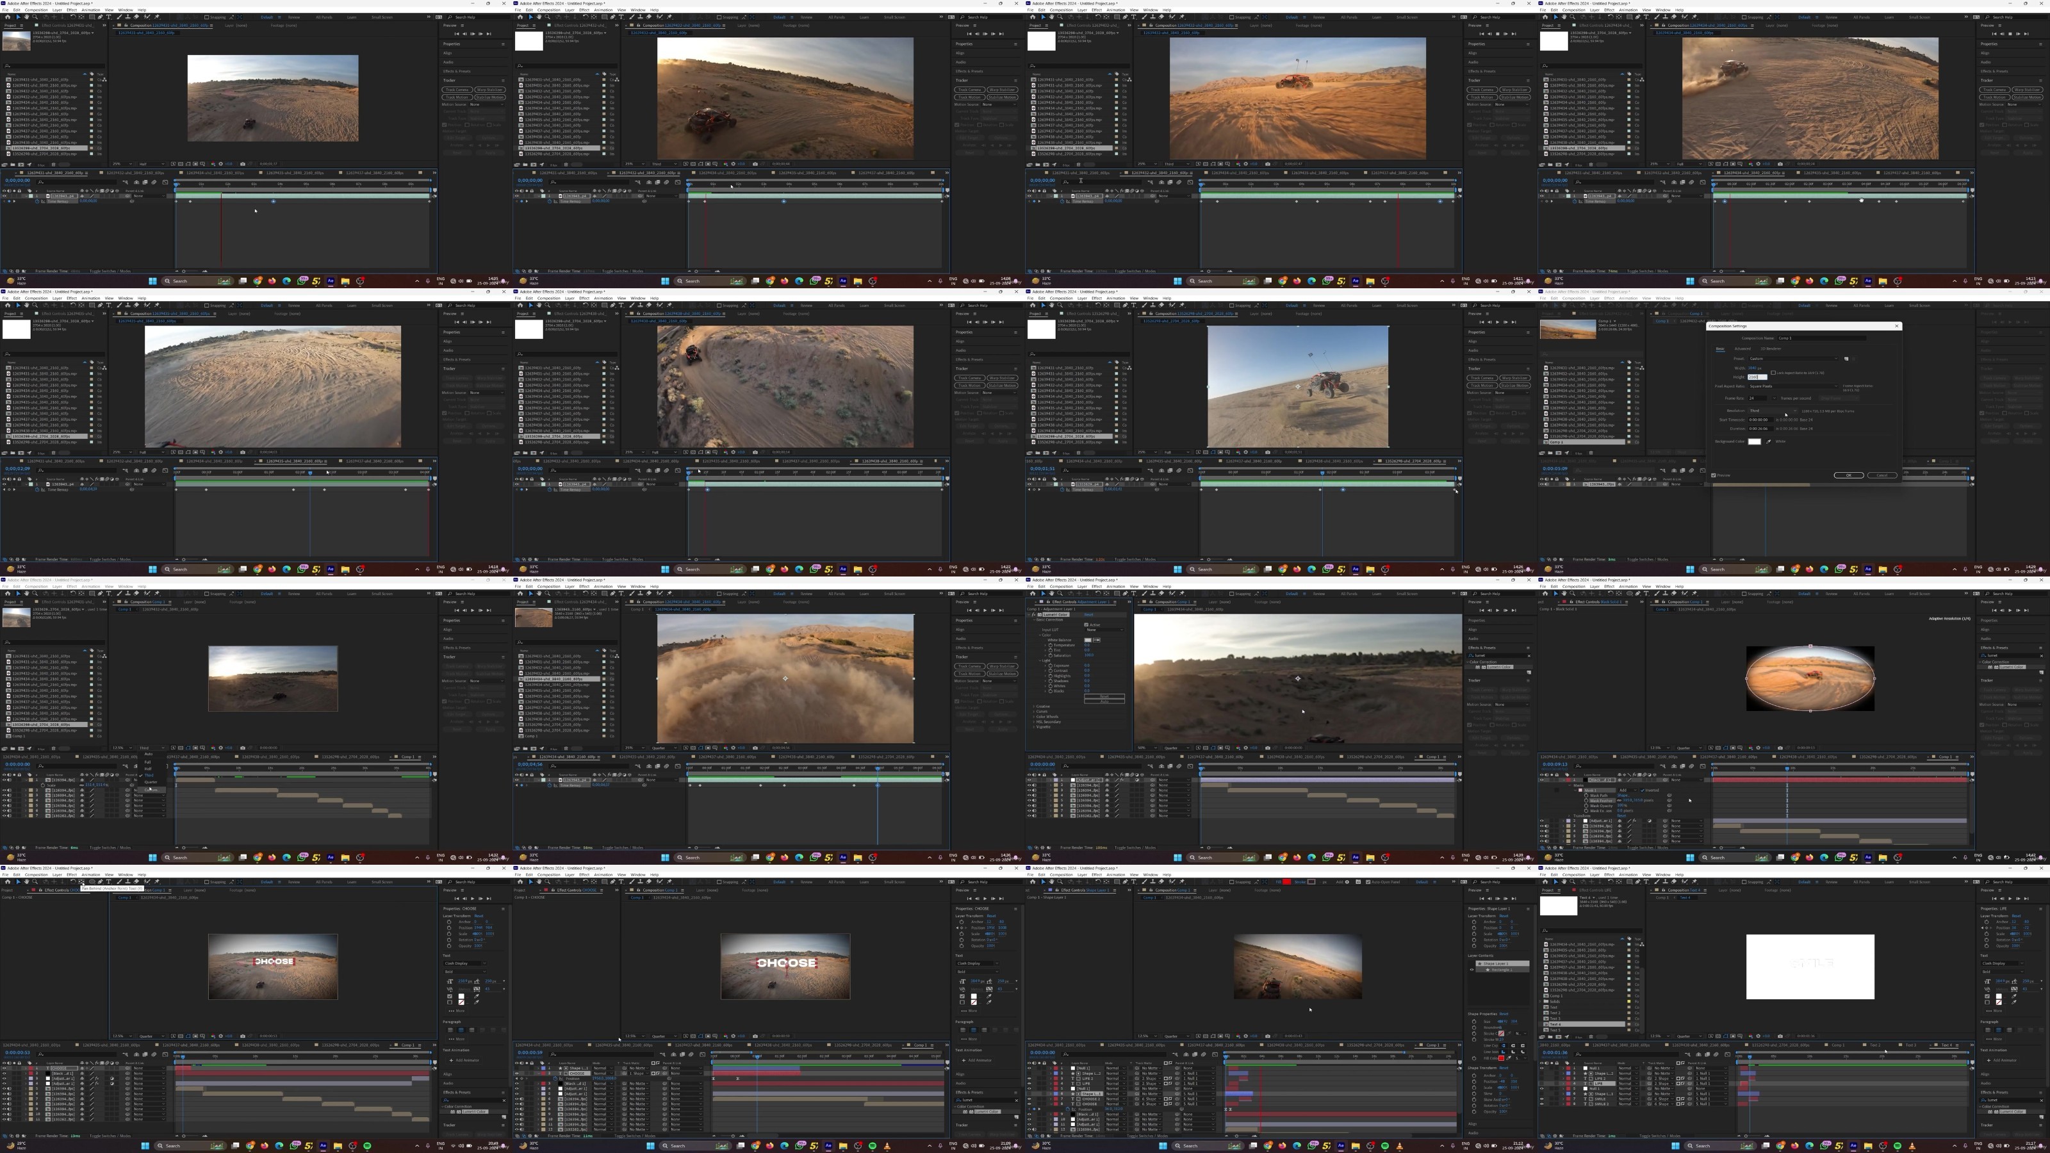2050x1153 pixels.
Task: Click Temperature stopwatch in Lumetri Color
Action: point(1051,645)
